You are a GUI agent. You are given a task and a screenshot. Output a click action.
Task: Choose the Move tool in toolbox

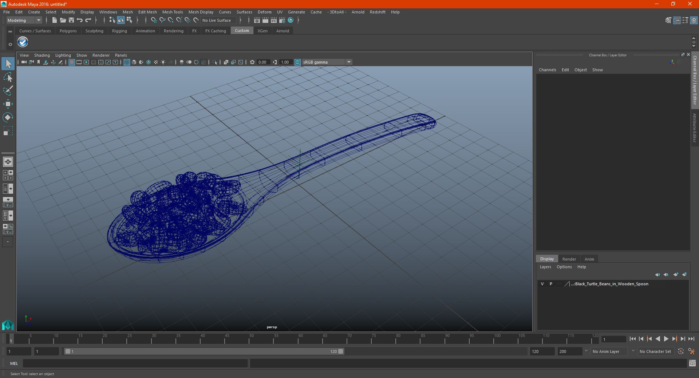click(x=8, y=104)
